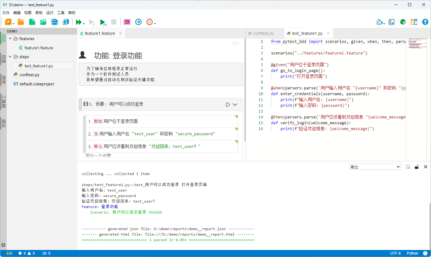The image size is (431, 257).
Task: Click the orange open folder toolbar icon
Action: click(x=21, y=22)
